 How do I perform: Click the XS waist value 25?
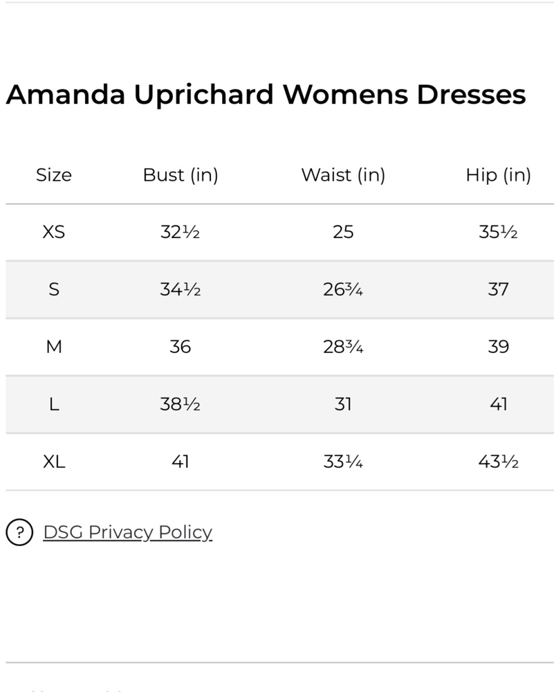click(343, 232)
